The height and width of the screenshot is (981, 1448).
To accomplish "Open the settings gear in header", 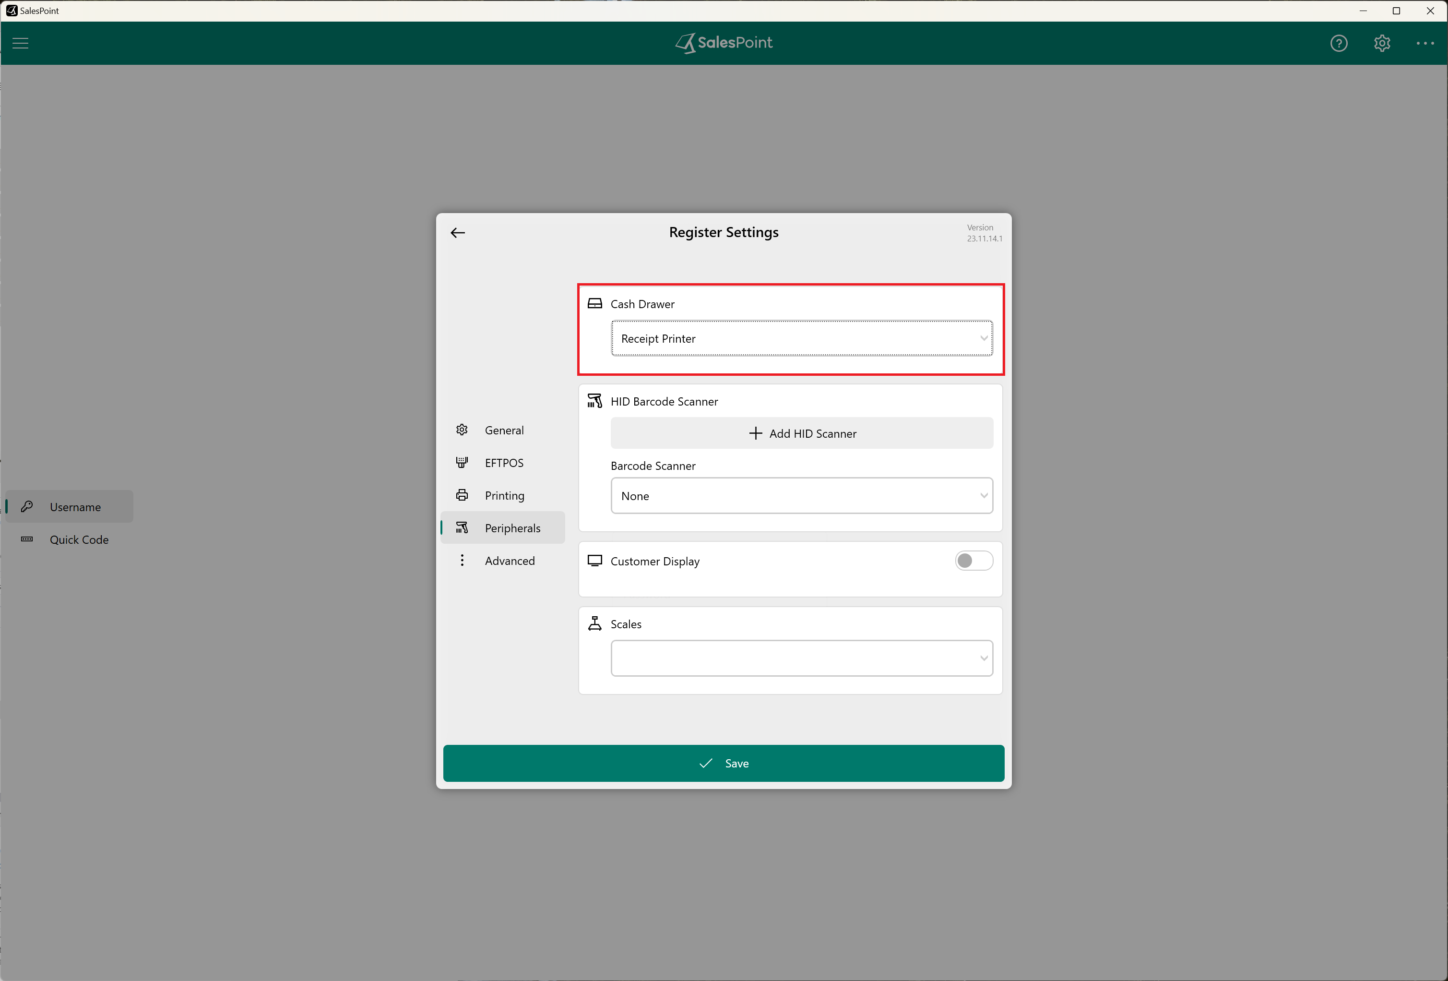I will (1382, 43).
